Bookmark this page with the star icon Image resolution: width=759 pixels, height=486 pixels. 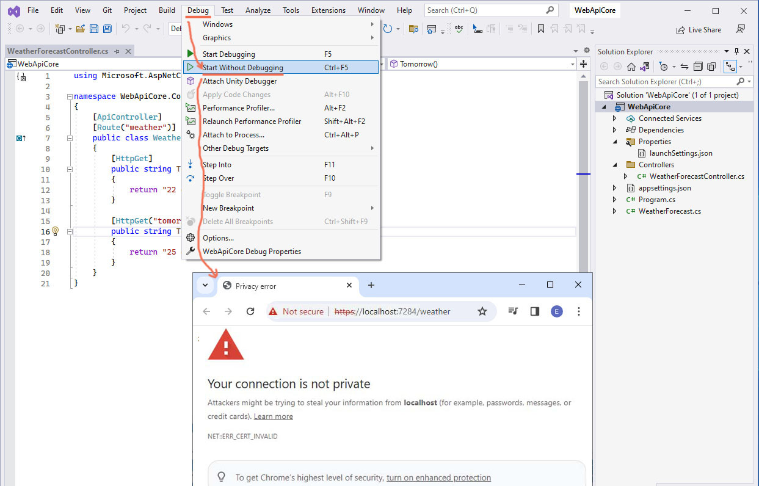click(x=482, y=311)
